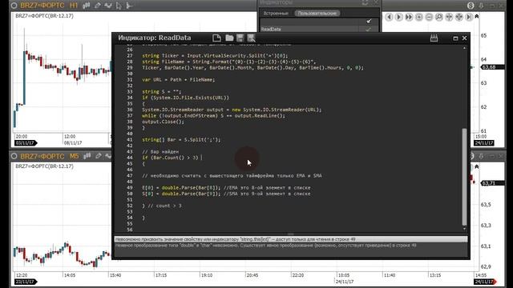Screen dimensions: 513x288
Task: Switch to the Встроенные tab
Action: (x=276, y=14)
